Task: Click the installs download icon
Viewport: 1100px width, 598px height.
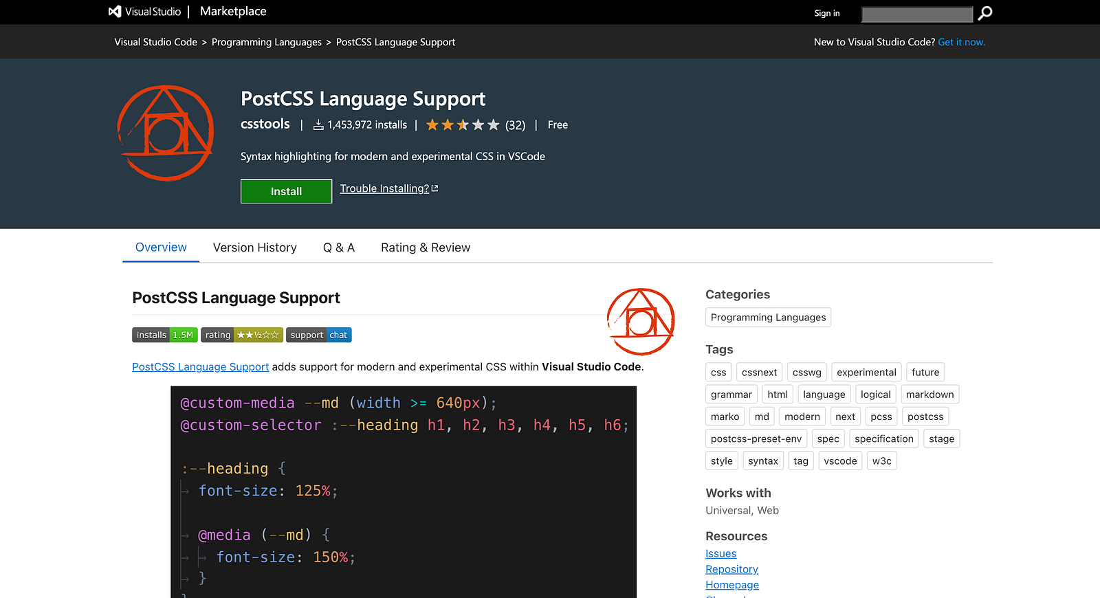Action: point(318,125)
